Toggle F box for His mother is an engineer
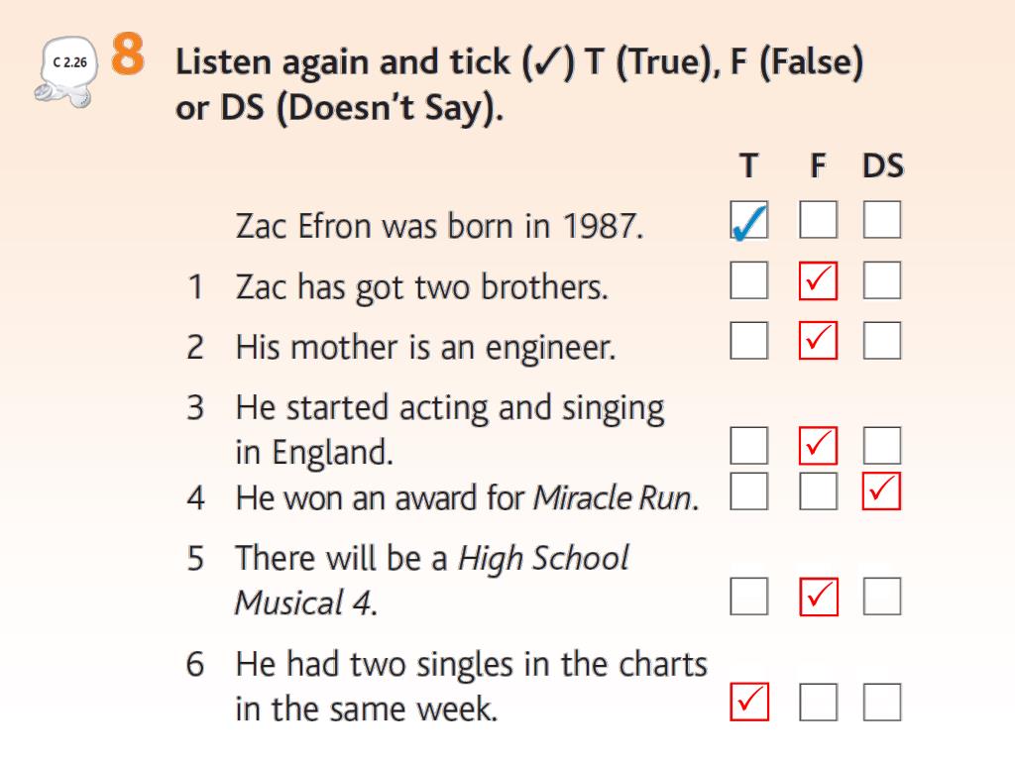This screenshot has width=1015, height=761. tap(818, 341)
